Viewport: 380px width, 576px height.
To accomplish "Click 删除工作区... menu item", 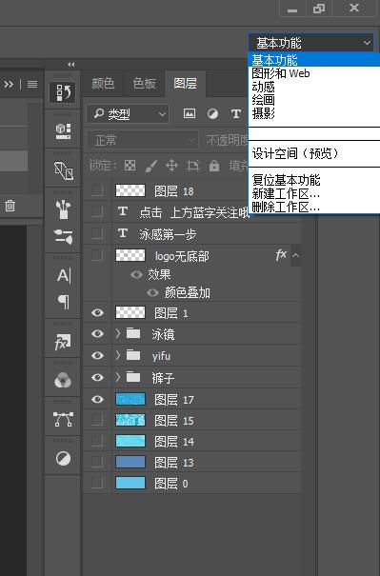I will click(x=286, y=207).
